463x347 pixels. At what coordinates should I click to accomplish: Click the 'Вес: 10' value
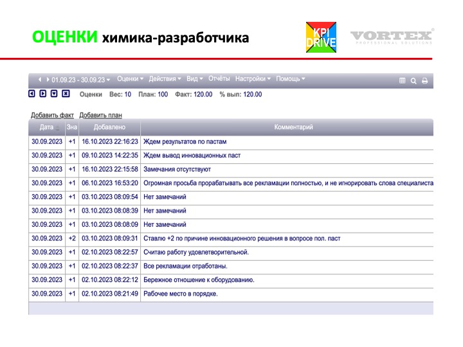[x=120, y=94]
